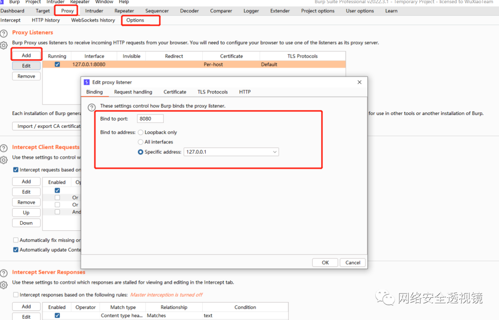Switch to Comparer tab
This screenshot has height=320, width=499.
tap(221, 11)
